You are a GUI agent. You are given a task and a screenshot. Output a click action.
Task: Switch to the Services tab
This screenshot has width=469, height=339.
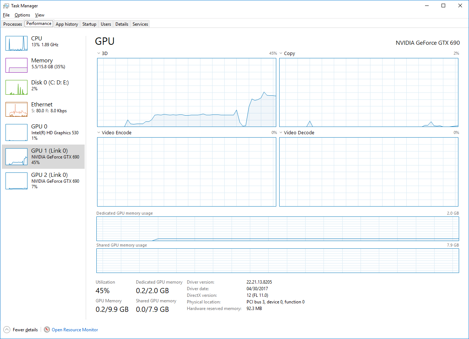[140, 24]
